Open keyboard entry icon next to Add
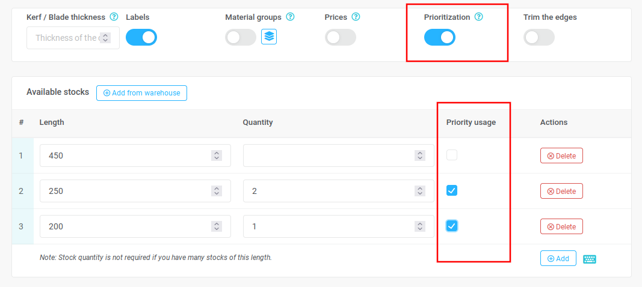The width and height of the screenshot is (642, 287). coord(590,259)
